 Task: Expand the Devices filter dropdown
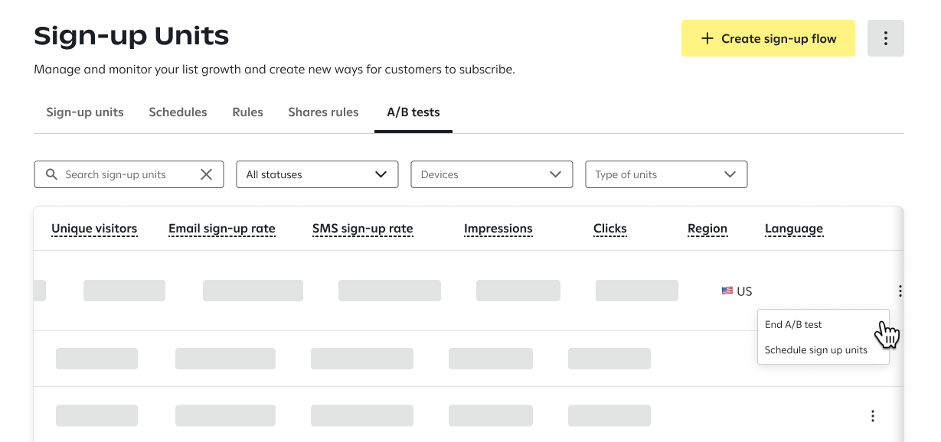pyautogui.click(x=492, y=174)
